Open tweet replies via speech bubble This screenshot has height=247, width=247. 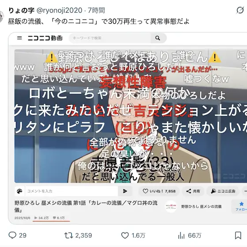tap(12, 236)
